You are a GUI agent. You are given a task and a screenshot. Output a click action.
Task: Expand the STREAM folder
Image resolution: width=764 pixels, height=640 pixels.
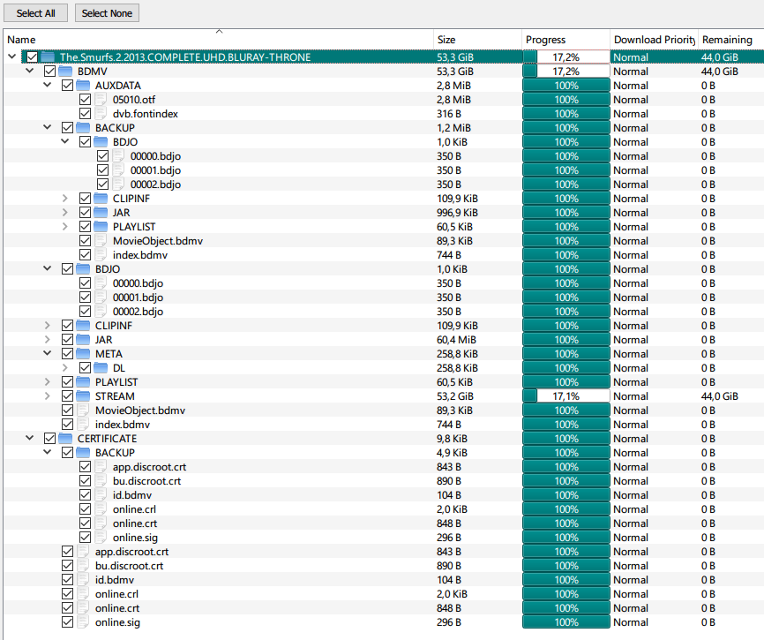48,396
